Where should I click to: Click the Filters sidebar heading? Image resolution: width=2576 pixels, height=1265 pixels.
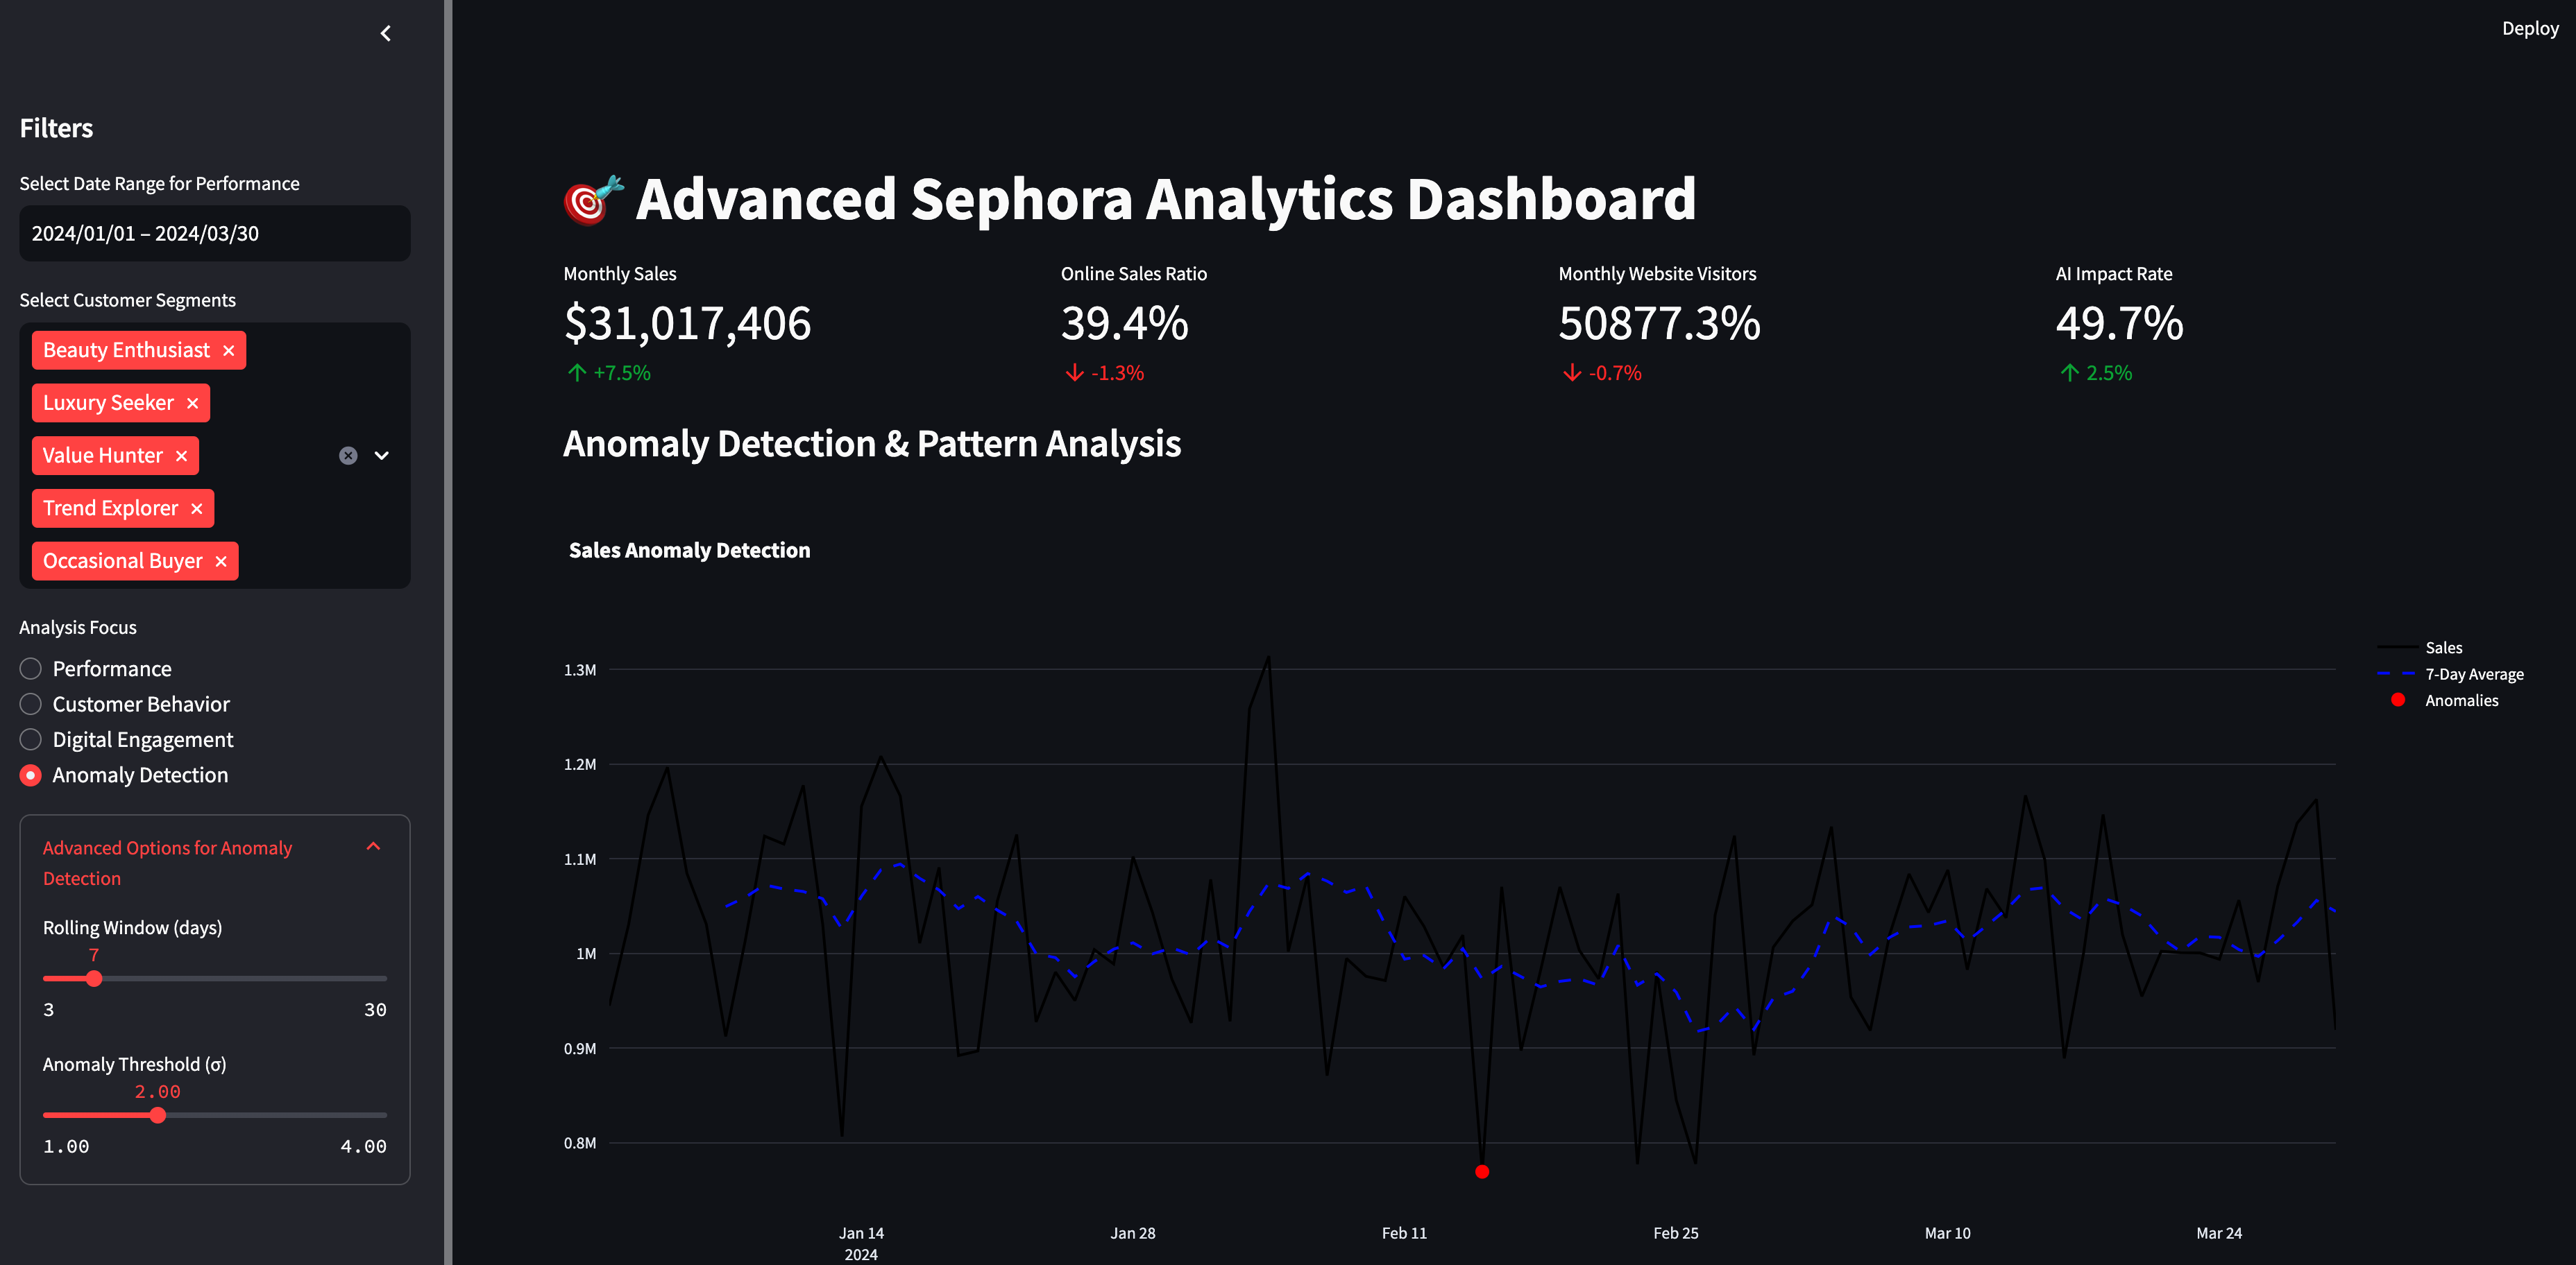click(56, 129)
